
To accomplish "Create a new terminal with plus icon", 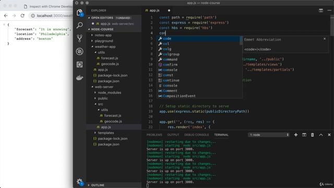I will (296, 135).
